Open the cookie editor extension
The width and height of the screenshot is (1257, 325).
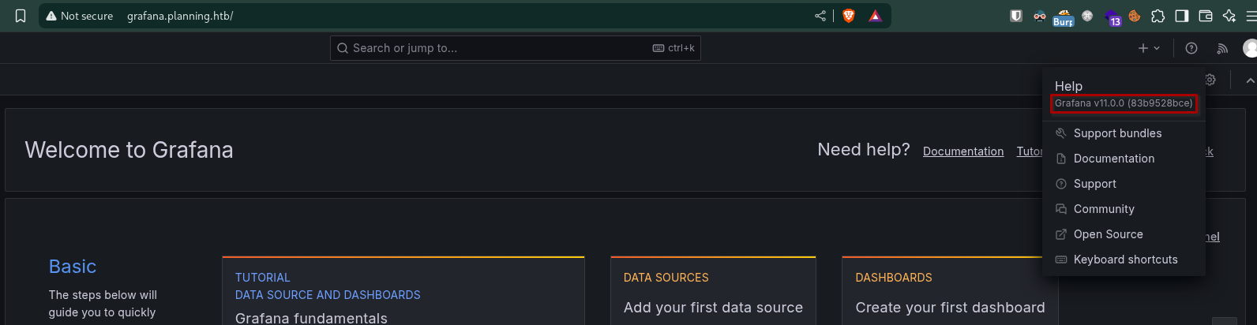1135,16
